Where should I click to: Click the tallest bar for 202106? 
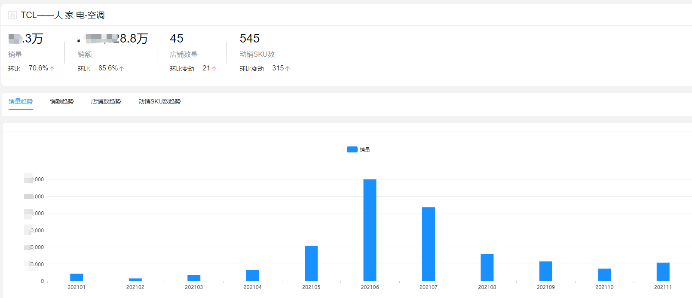click(x=370, y=230)
